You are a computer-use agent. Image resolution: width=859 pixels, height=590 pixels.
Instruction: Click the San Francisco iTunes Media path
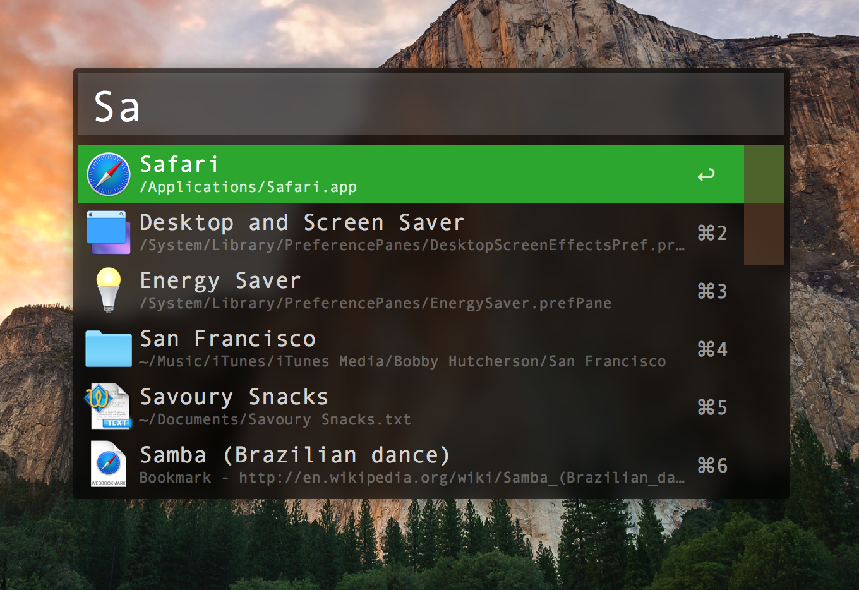click(402, 361)
